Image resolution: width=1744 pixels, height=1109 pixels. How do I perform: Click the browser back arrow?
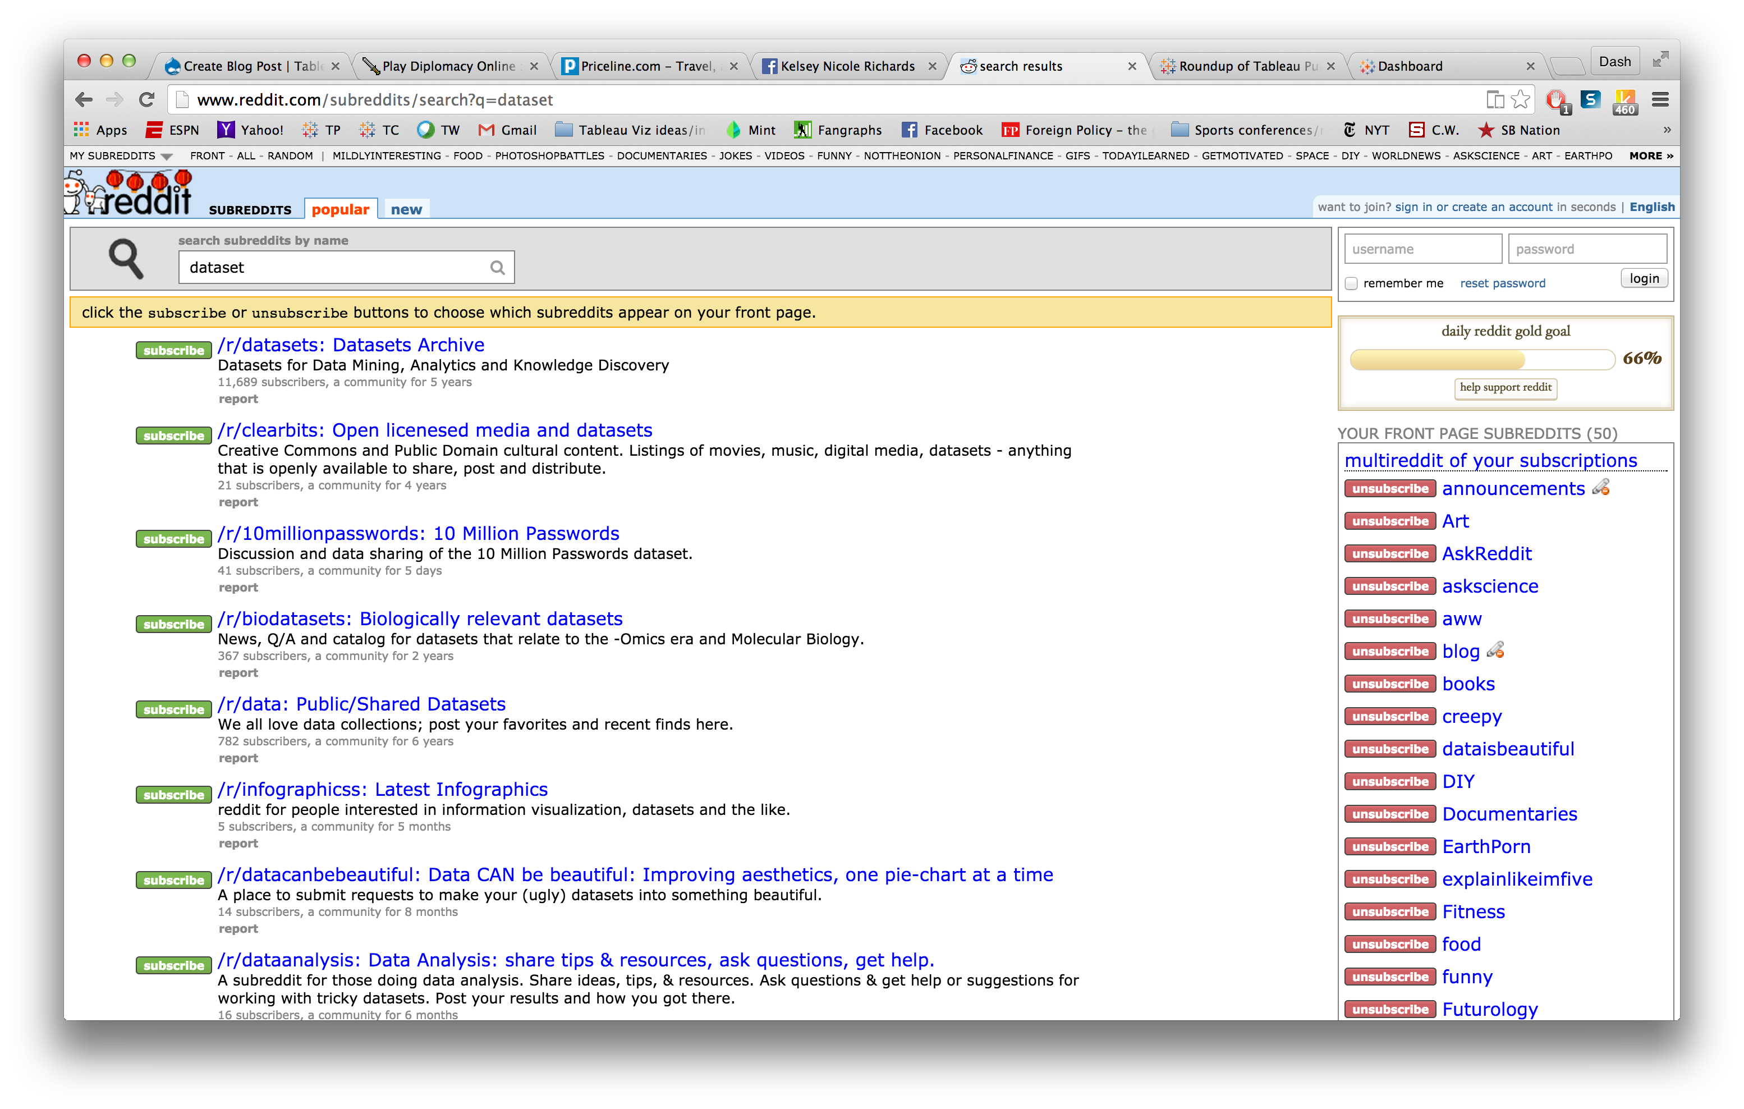pos(84,100)
